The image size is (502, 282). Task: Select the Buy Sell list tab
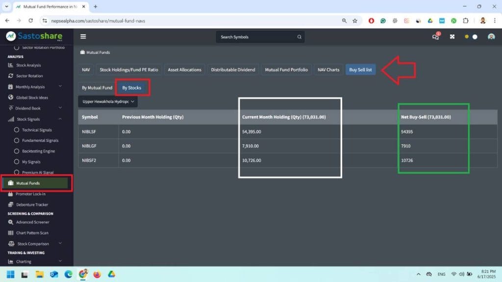click(x=360, y=70)
